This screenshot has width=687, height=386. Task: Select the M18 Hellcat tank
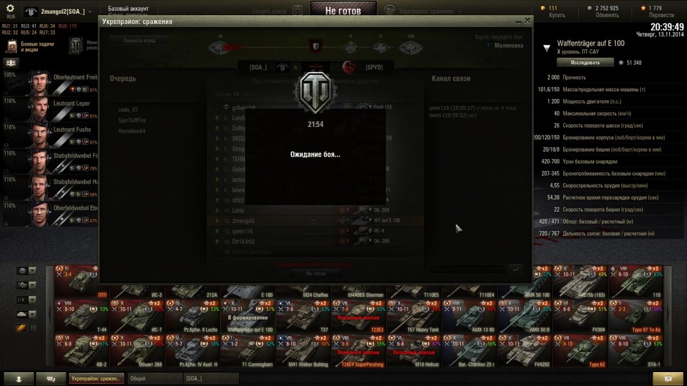coord(414,351)
